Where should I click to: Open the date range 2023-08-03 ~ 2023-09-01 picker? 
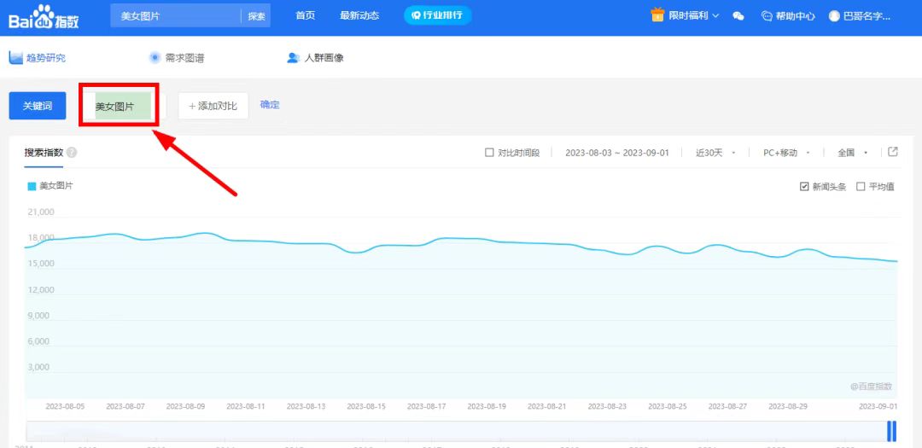click(x=616, y=152)
